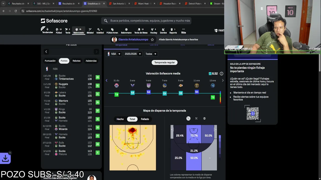Open the Todos filter dropdown
Screen dimensions: 321x180
pos(151,54)
